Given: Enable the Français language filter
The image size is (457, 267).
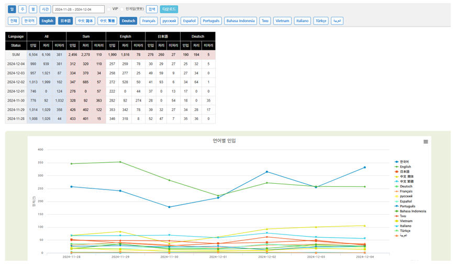Looking at the screenshot, I should click(149, 21).
